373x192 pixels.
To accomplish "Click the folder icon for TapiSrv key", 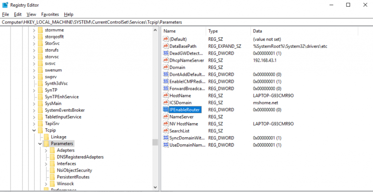I will tap(40, 123).
